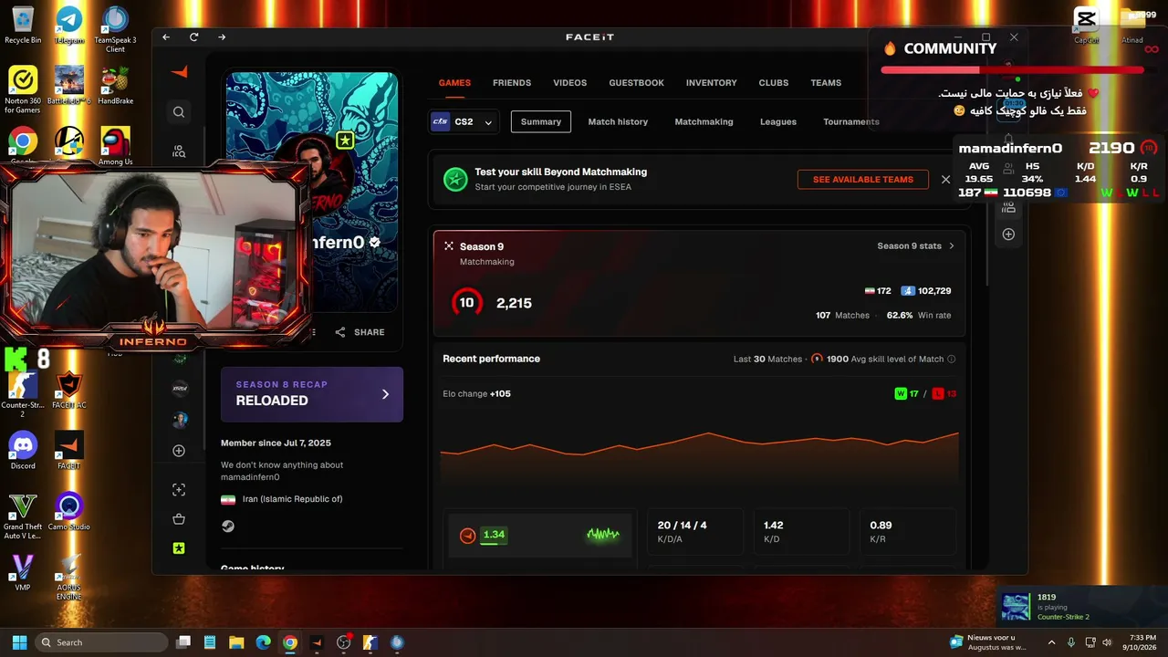Open the green star premium icon in sidebar
Image resolution: width=1168 pixels, height=657 pixels.
179,548
